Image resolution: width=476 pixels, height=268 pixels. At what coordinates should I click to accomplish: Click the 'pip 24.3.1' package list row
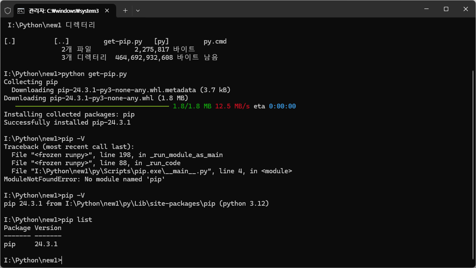31,245
